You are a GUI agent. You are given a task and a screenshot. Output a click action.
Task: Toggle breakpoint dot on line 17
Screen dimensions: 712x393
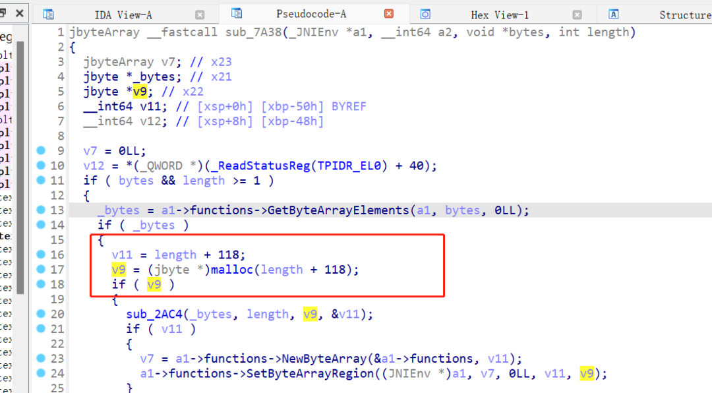(x=41, y=269)
